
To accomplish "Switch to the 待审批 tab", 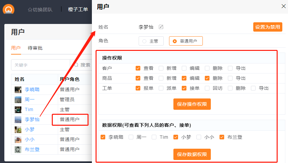I will click(x=35, y=48).
